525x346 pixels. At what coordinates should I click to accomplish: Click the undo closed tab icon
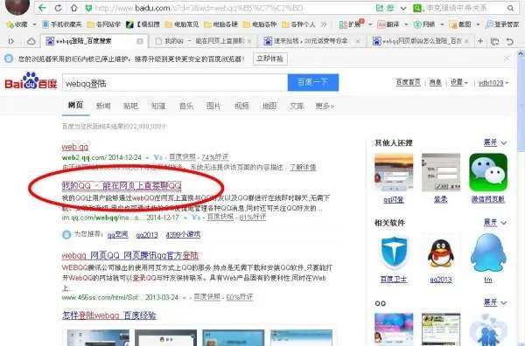(x=509, y=41)
